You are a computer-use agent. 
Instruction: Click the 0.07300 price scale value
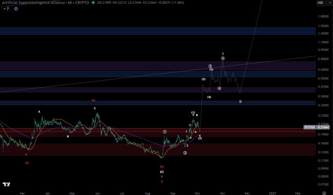pos(323,184)
